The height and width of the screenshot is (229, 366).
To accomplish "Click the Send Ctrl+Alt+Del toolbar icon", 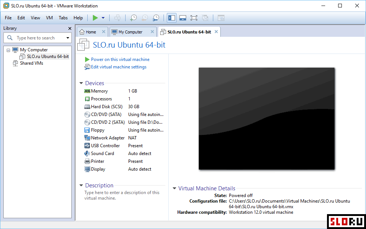I will point(117,18).
